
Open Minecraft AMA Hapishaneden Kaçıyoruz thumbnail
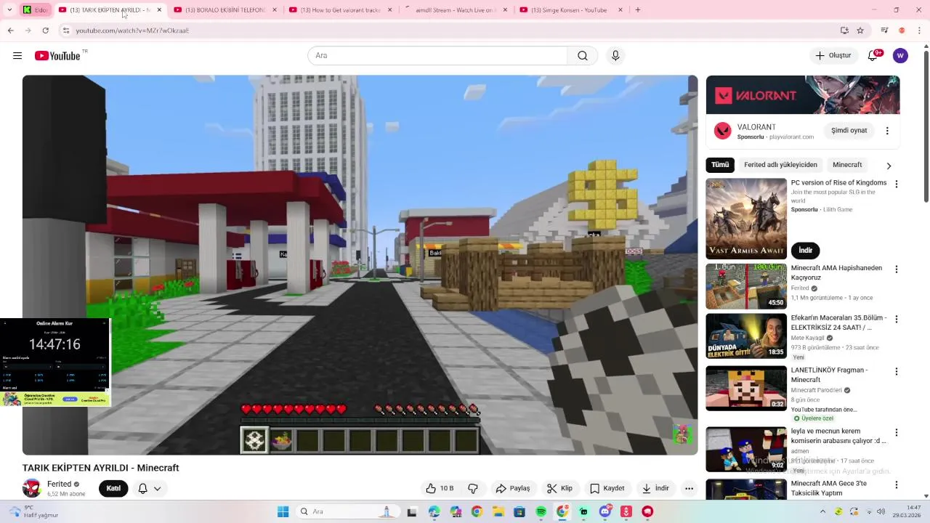[746, 286]
